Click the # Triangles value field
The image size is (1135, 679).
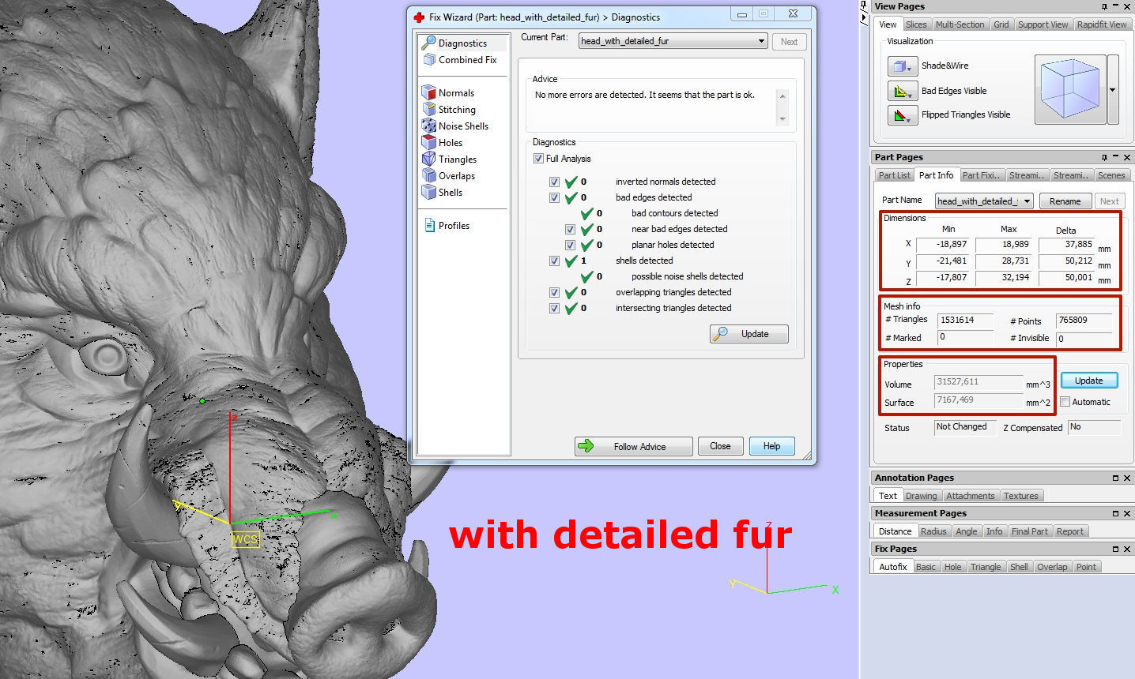[965, 321]
